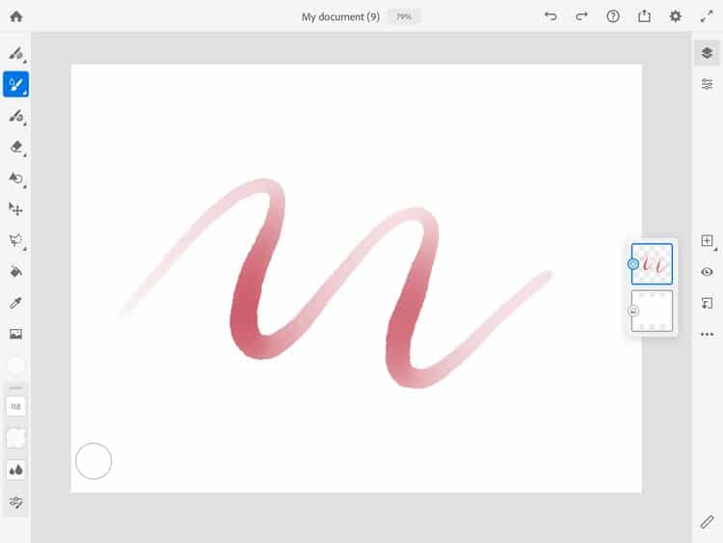Viewport: 723px width, 543px height.
Task: Select the Paint Bucket fill tool
Action: point(16,272)
